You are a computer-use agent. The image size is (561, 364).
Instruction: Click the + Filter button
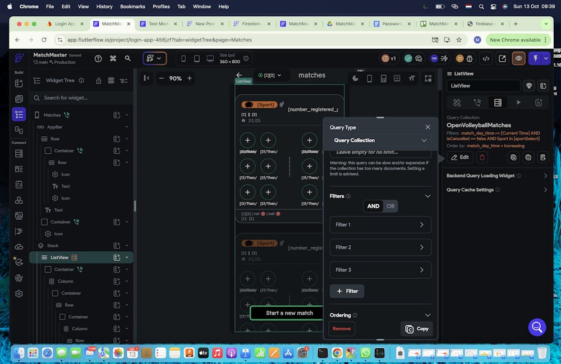[347, 291]
